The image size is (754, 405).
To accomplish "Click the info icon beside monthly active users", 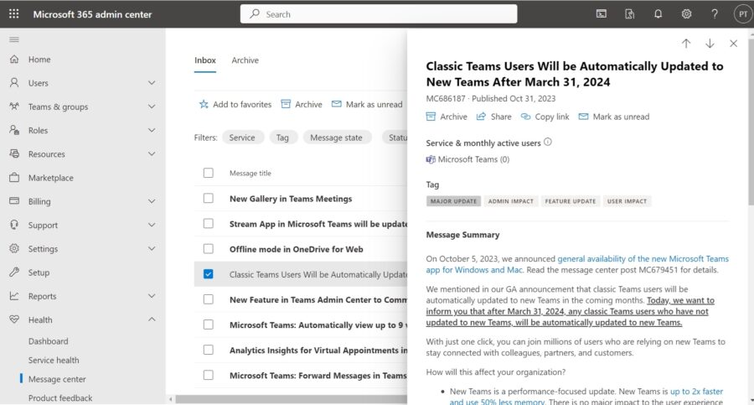I will click(548, 142).
